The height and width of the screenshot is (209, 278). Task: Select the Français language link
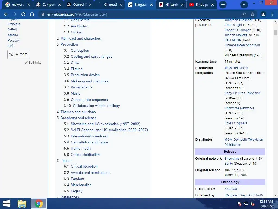click(x=14, y=24)
